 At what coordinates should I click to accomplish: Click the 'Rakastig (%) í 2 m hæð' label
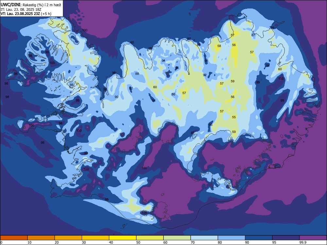tap(42, 5)
